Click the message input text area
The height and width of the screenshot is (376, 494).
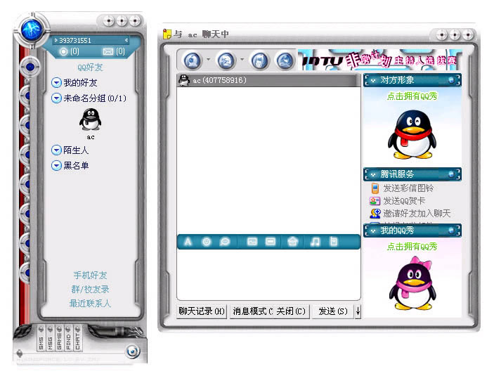(268, 274)
